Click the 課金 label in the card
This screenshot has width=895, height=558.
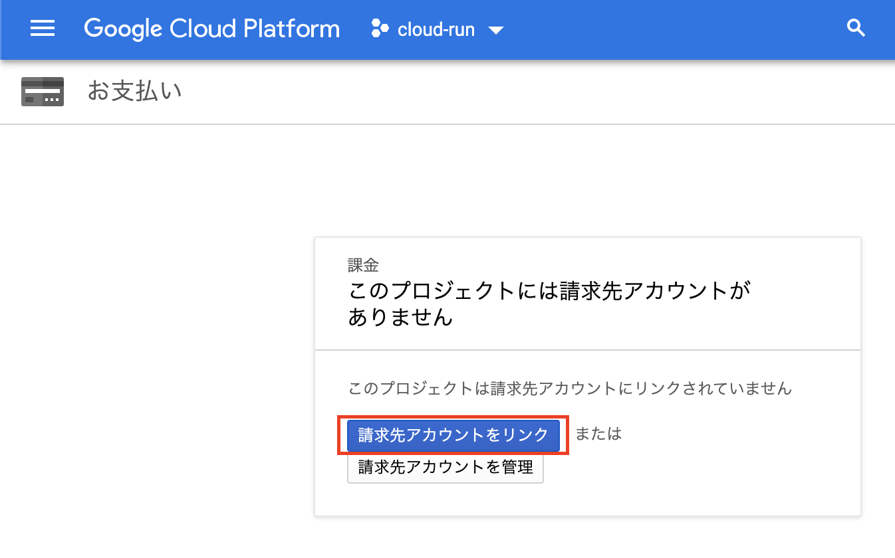coord(364,266)
